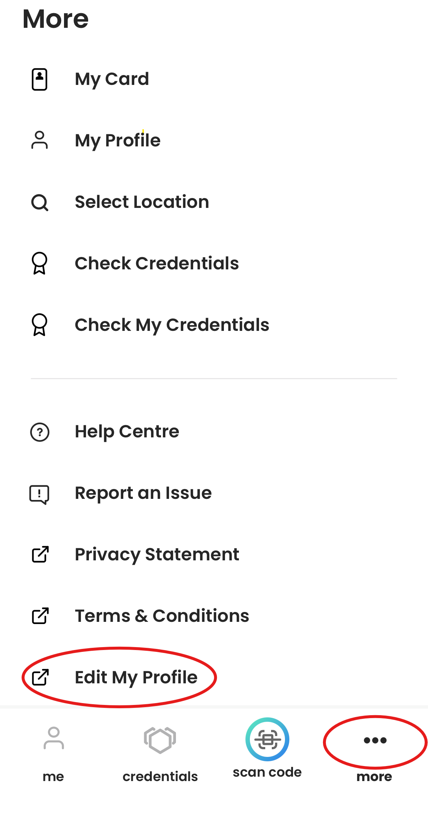Tap the Report an Issue alert icon
Screen dimensions: 428x814
40,494
